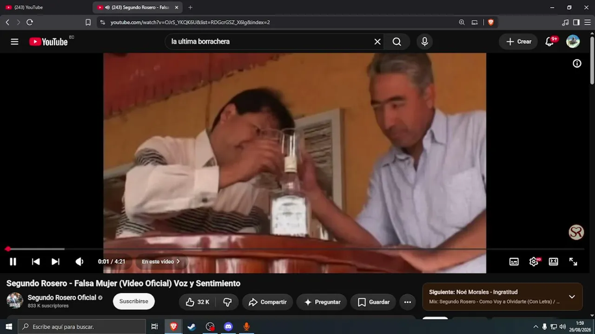Close the Segundo Rosero tab
The width and height of the screenshot is (595, 334).
pyautogui.click(x=177, y=7)
